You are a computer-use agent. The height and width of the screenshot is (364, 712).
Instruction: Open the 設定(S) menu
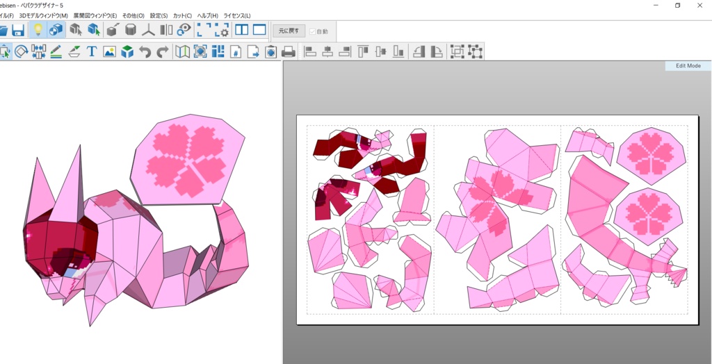(159, 15)
